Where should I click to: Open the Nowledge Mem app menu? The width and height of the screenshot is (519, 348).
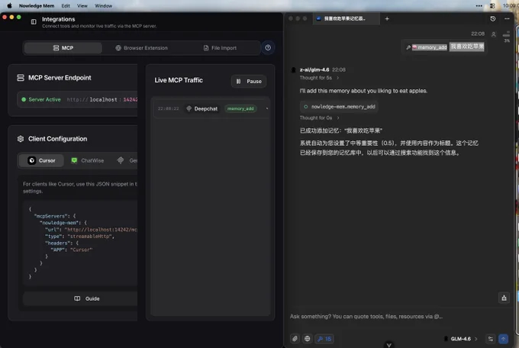tap(37, 5)
